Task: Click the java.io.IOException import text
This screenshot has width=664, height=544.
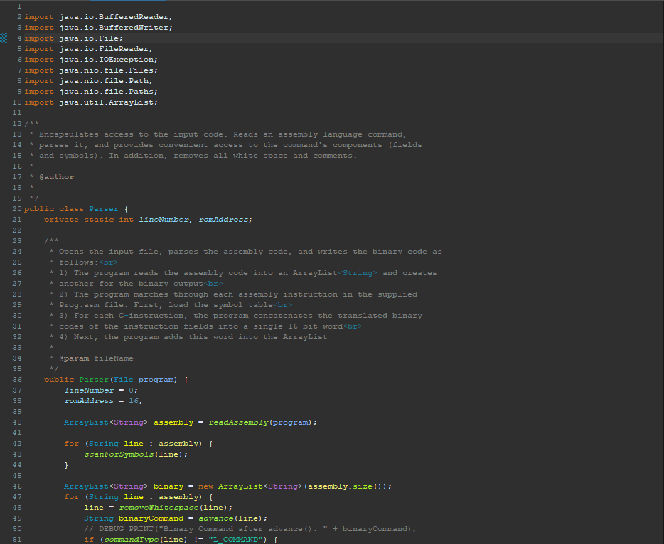Action: click(90, 60)
